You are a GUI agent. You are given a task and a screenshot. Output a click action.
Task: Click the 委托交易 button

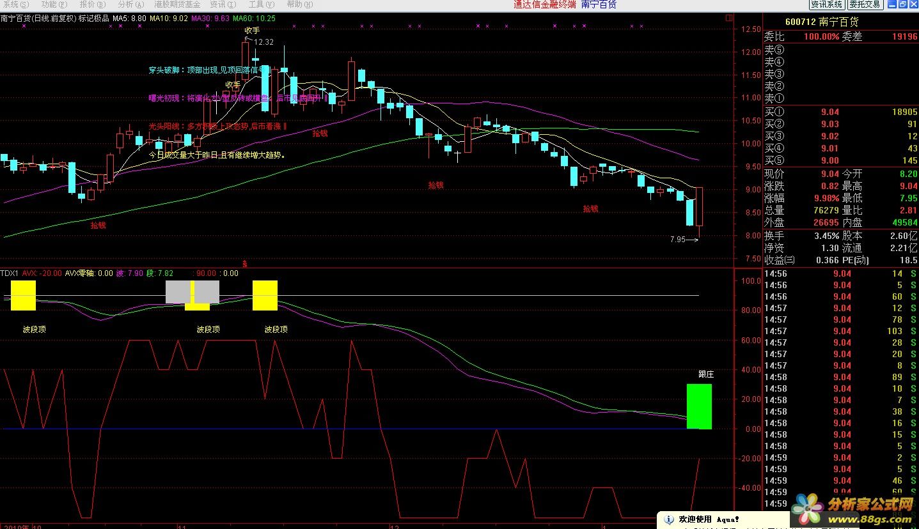[865, 4]
